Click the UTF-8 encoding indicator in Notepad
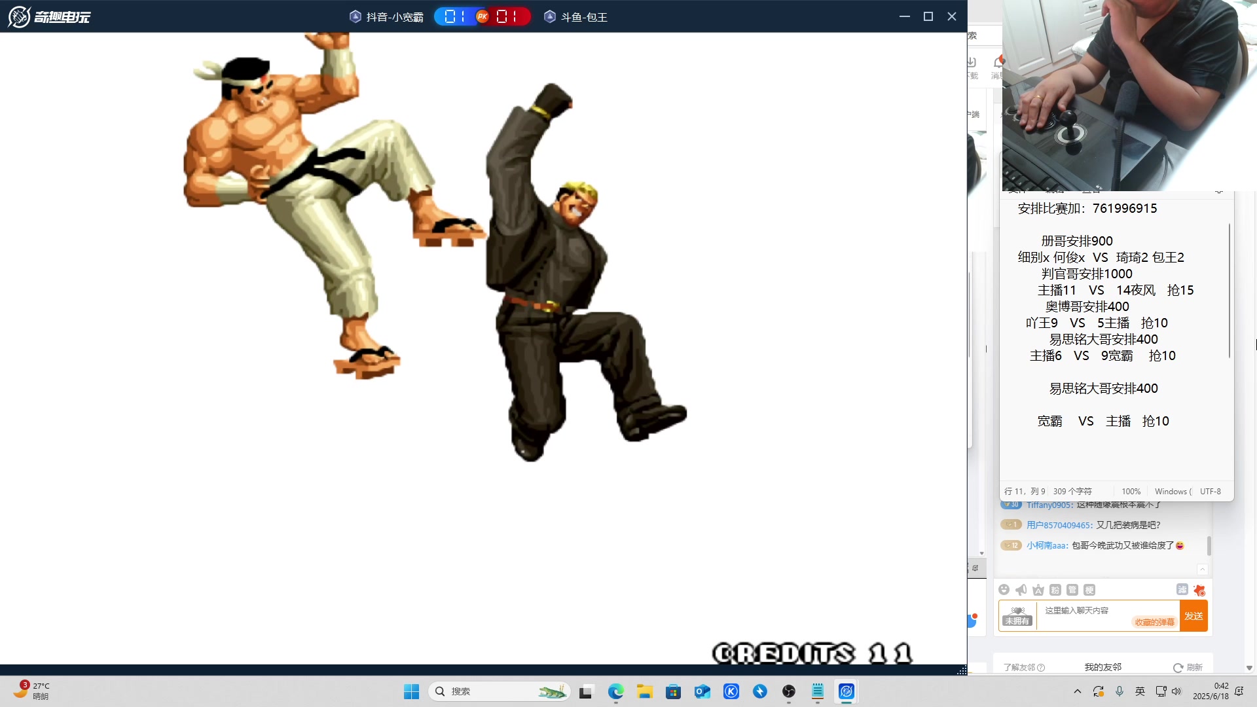The image size is (1257, 707). (1210, 492)
